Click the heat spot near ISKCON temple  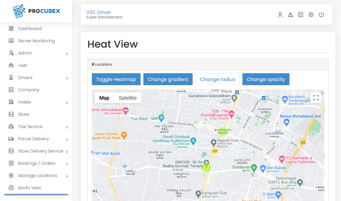(x=206, y=168)
